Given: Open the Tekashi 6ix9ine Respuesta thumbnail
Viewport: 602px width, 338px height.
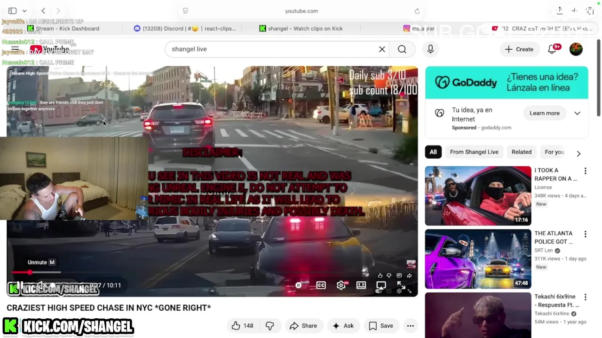Looking at the screenshot, I should tap(478, 315).
